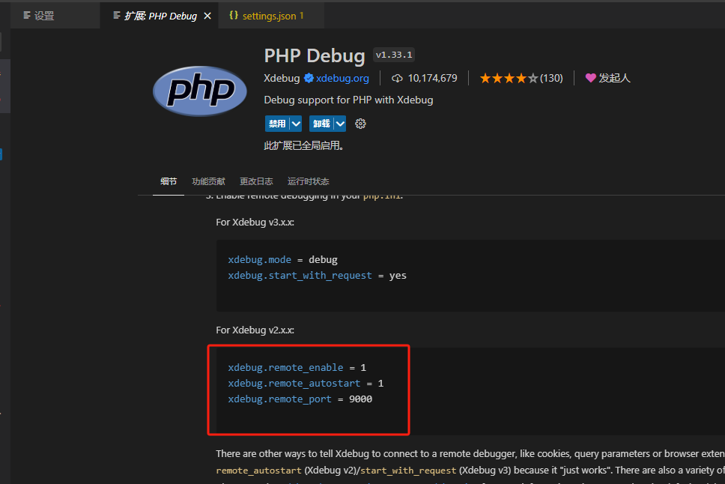Image resolution: width=725 pixels, height=484 pixels.
Task: Click the braces icon on settings.json tab
Action: pyautogui.click(x=234, y=15)
